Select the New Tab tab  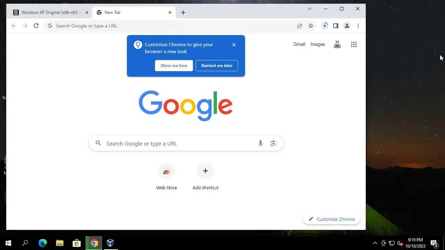click(134, 12)
